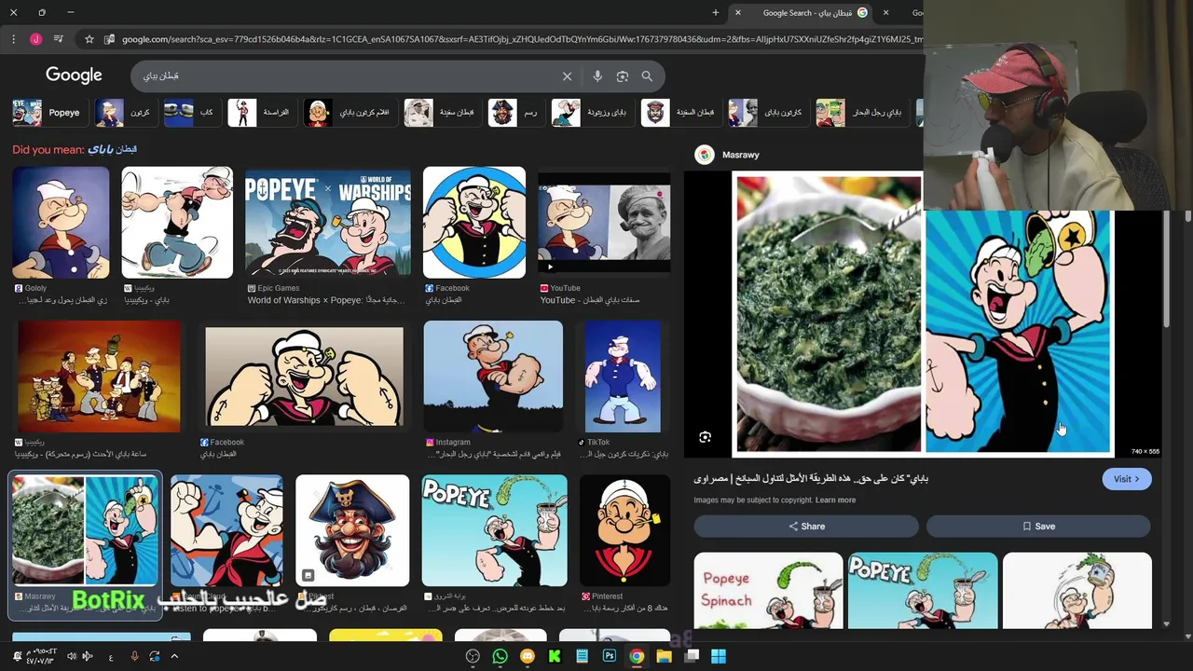Image resolution: width=1193 pixels, height=671 pixels.
Task: Open the pirate captain thumbnail
Action: coord(352,530)
